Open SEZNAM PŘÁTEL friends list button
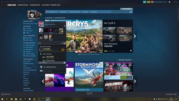This screenshot has height=101, width=179. 171,94
